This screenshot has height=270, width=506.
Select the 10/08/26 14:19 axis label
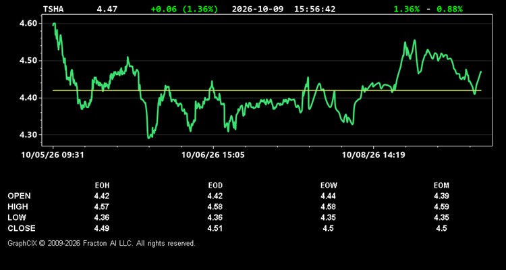pyautogui.click(x=373, y=155)
